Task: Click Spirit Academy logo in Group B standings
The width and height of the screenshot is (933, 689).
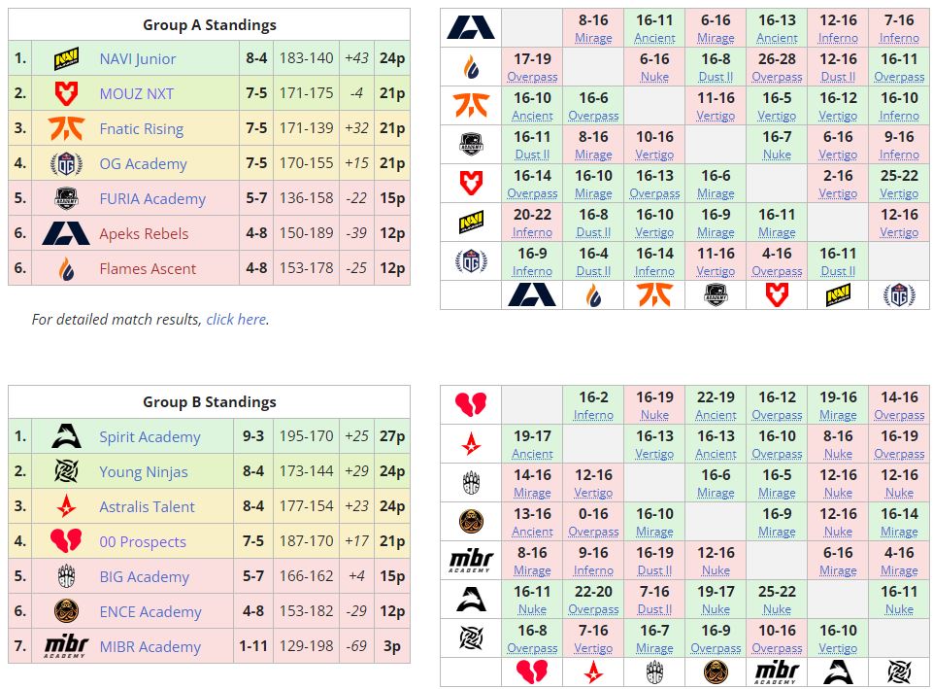Action: 66,436
